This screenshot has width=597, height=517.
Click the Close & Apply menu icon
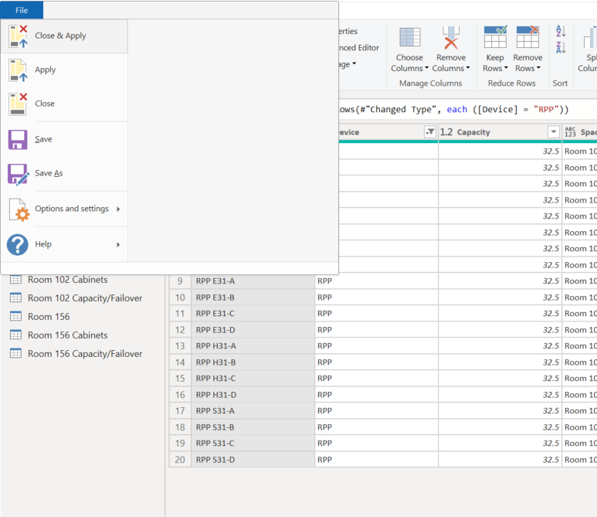pos(18,36)
